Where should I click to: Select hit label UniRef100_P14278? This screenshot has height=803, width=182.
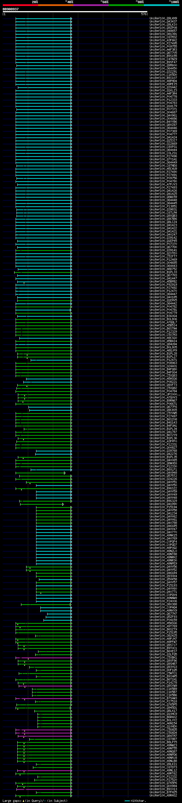[163, 682]
